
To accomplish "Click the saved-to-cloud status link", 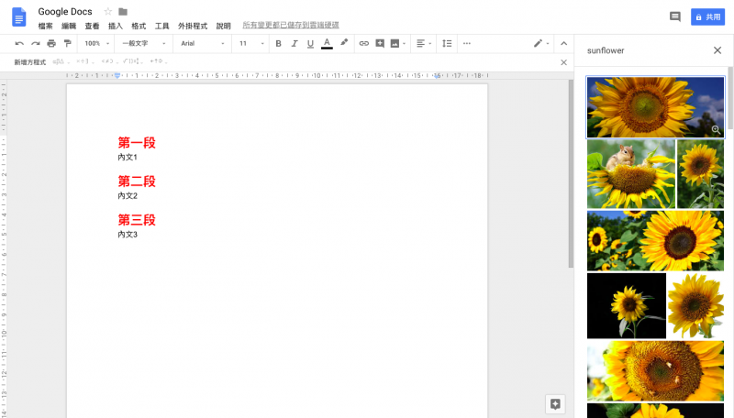I will click(x=291, y=25).
